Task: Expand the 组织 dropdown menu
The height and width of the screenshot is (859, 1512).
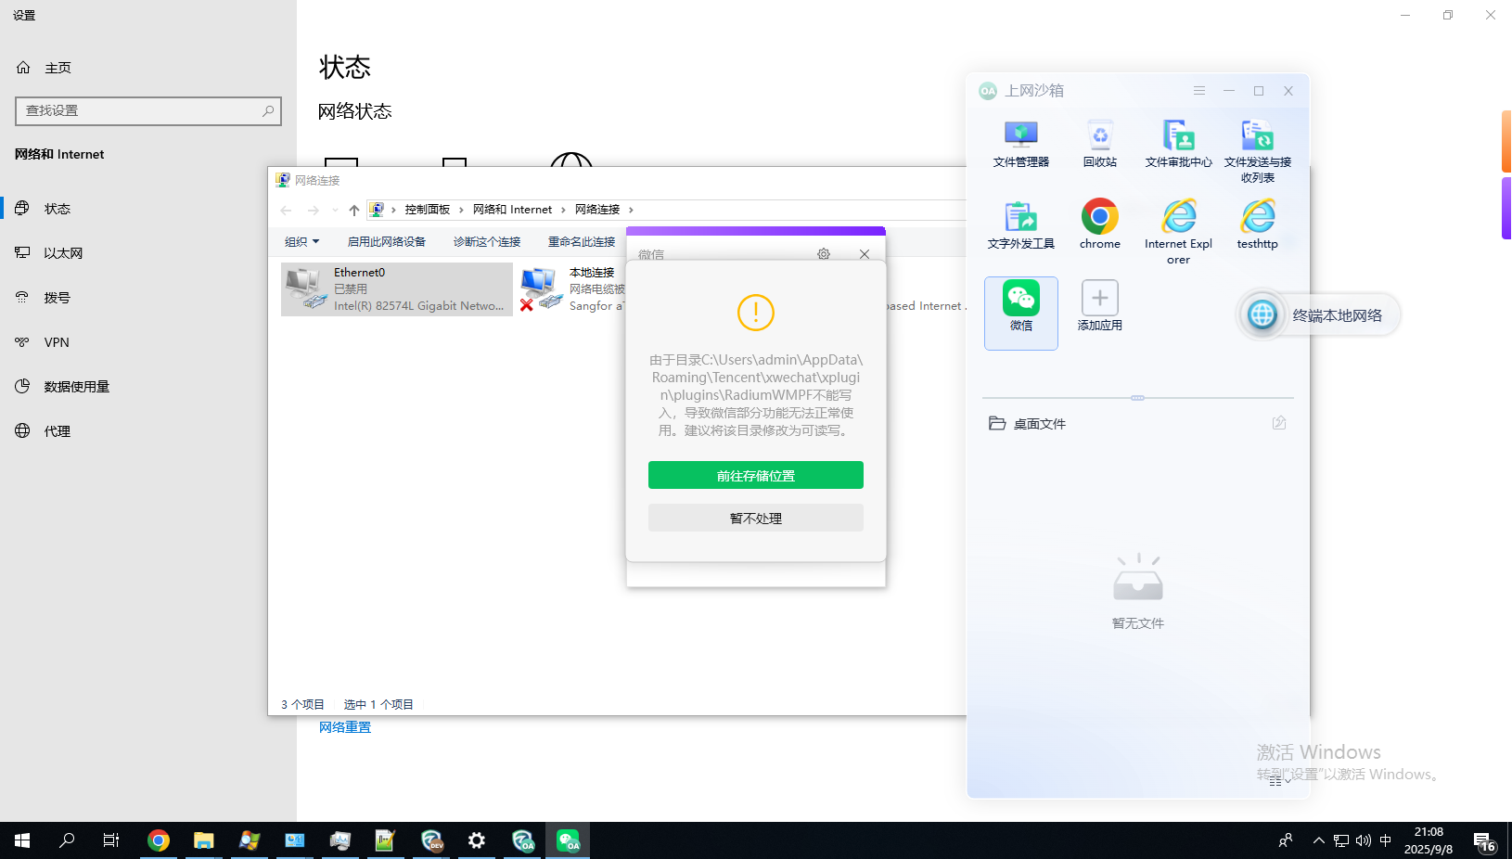Action: point(301,242)
